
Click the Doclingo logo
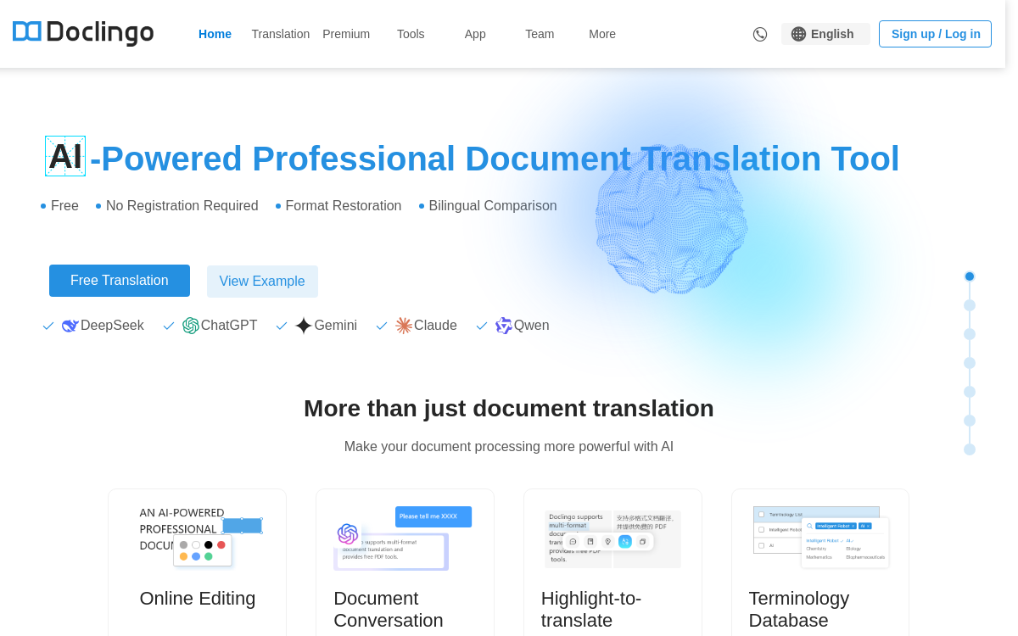83,32
